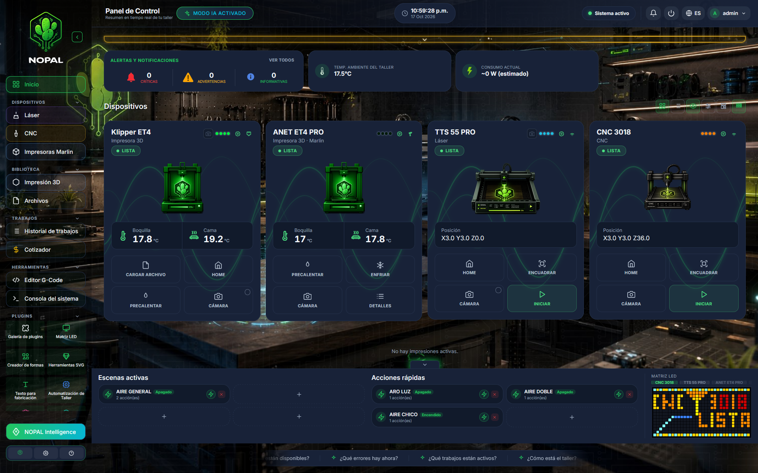Collapse the BIBLIOTECA sidebar section
This screenshot has width=758, height=473.
click(x=77, y=169)
